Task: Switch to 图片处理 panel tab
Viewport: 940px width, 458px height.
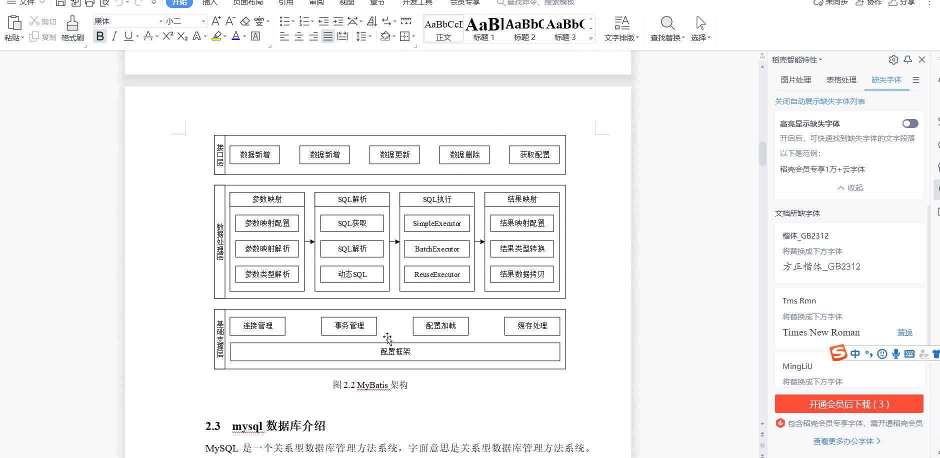Action: tap(796, 80)
